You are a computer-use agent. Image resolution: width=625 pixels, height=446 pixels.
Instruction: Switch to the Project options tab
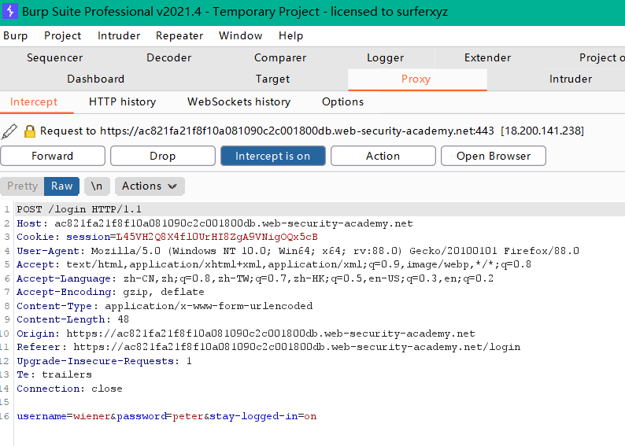pyautogui.click(x=601, y=57)
